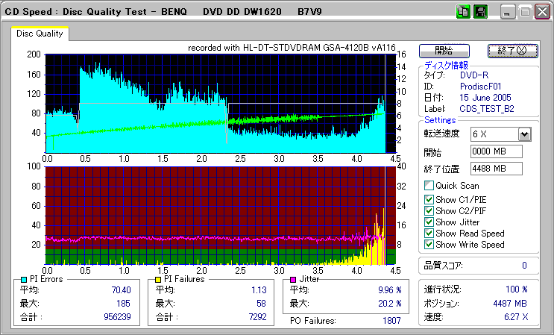Click the floppy disk save icon
554x335 pixels.
480,12
